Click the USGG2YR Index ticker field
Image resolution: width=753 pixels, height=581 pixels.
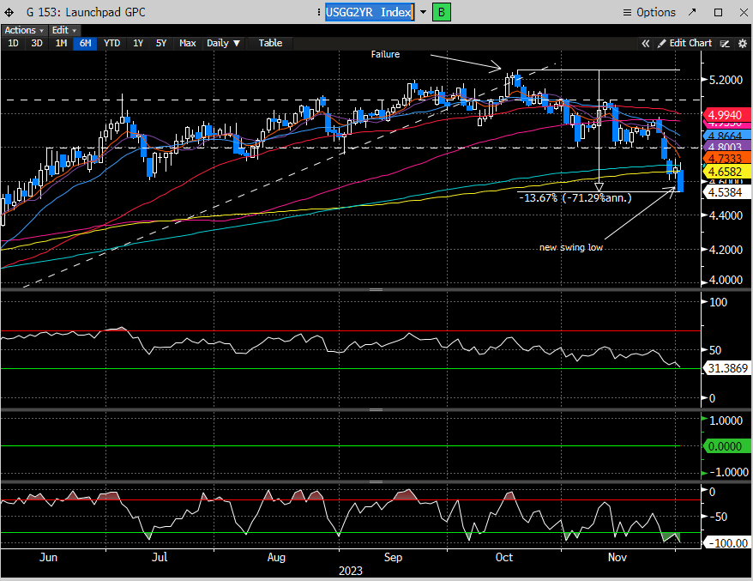pos(369,12)
